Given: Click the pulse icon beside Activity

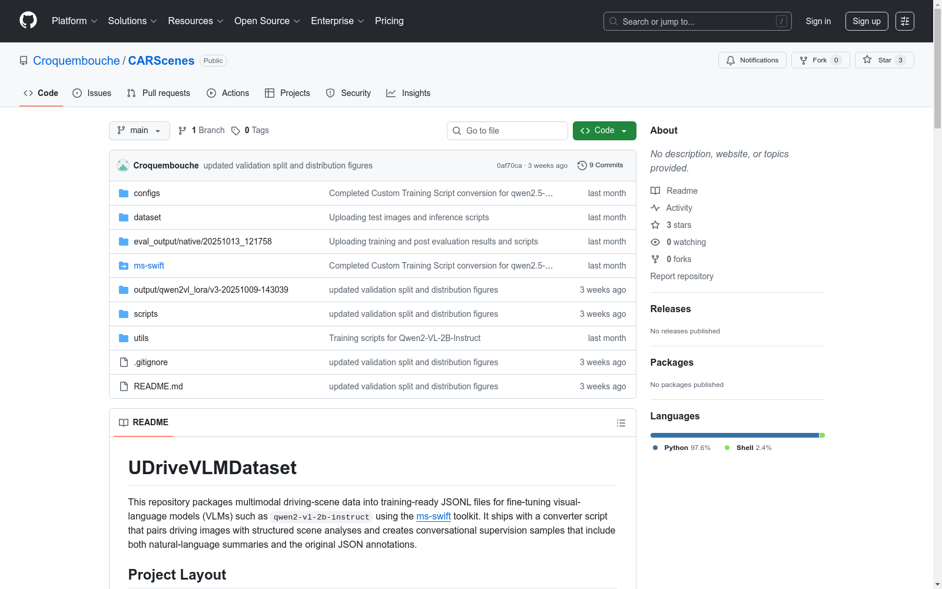Looking at the screenshot, I should pos(655,208).
